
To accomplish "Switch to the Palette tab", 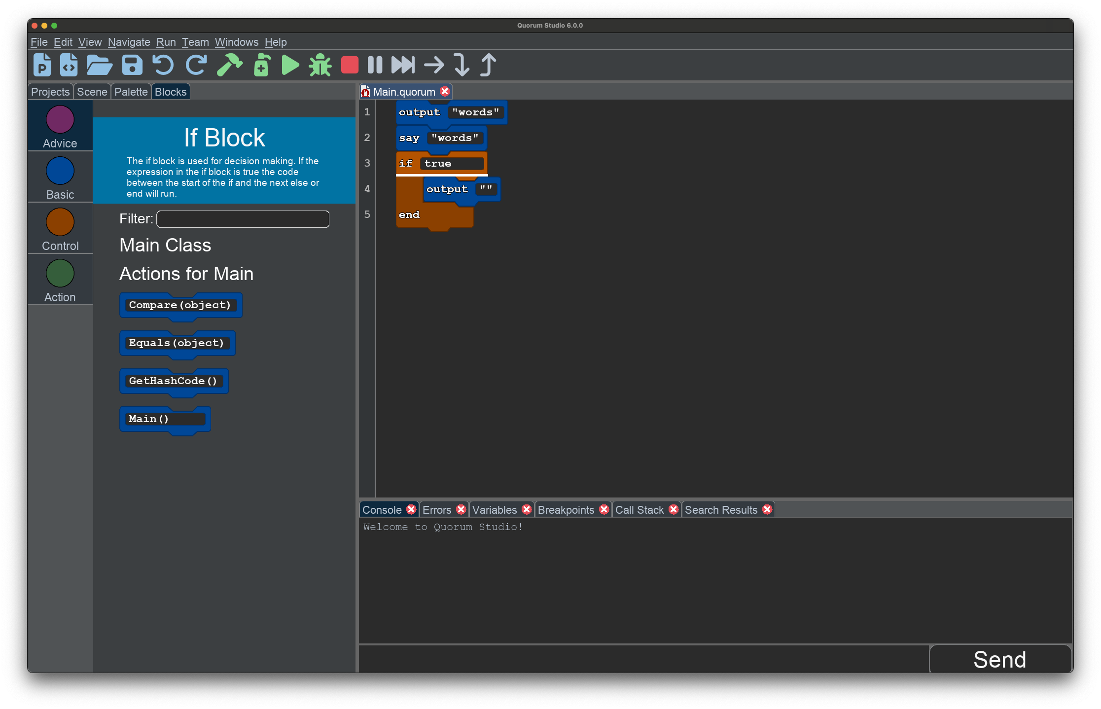I will (x=131, y=92).
